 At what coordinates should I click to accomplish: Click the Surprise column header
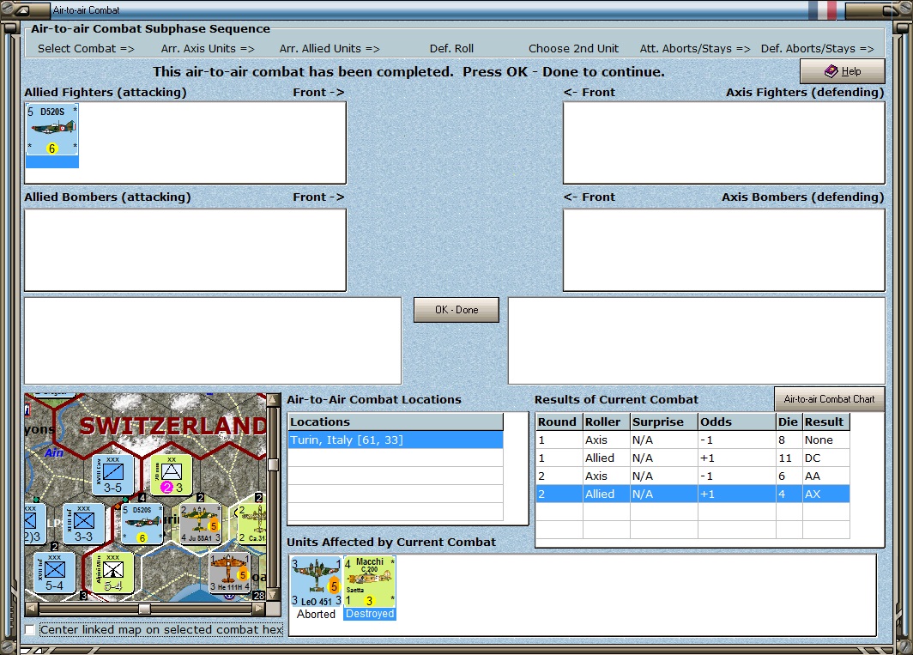664,422
